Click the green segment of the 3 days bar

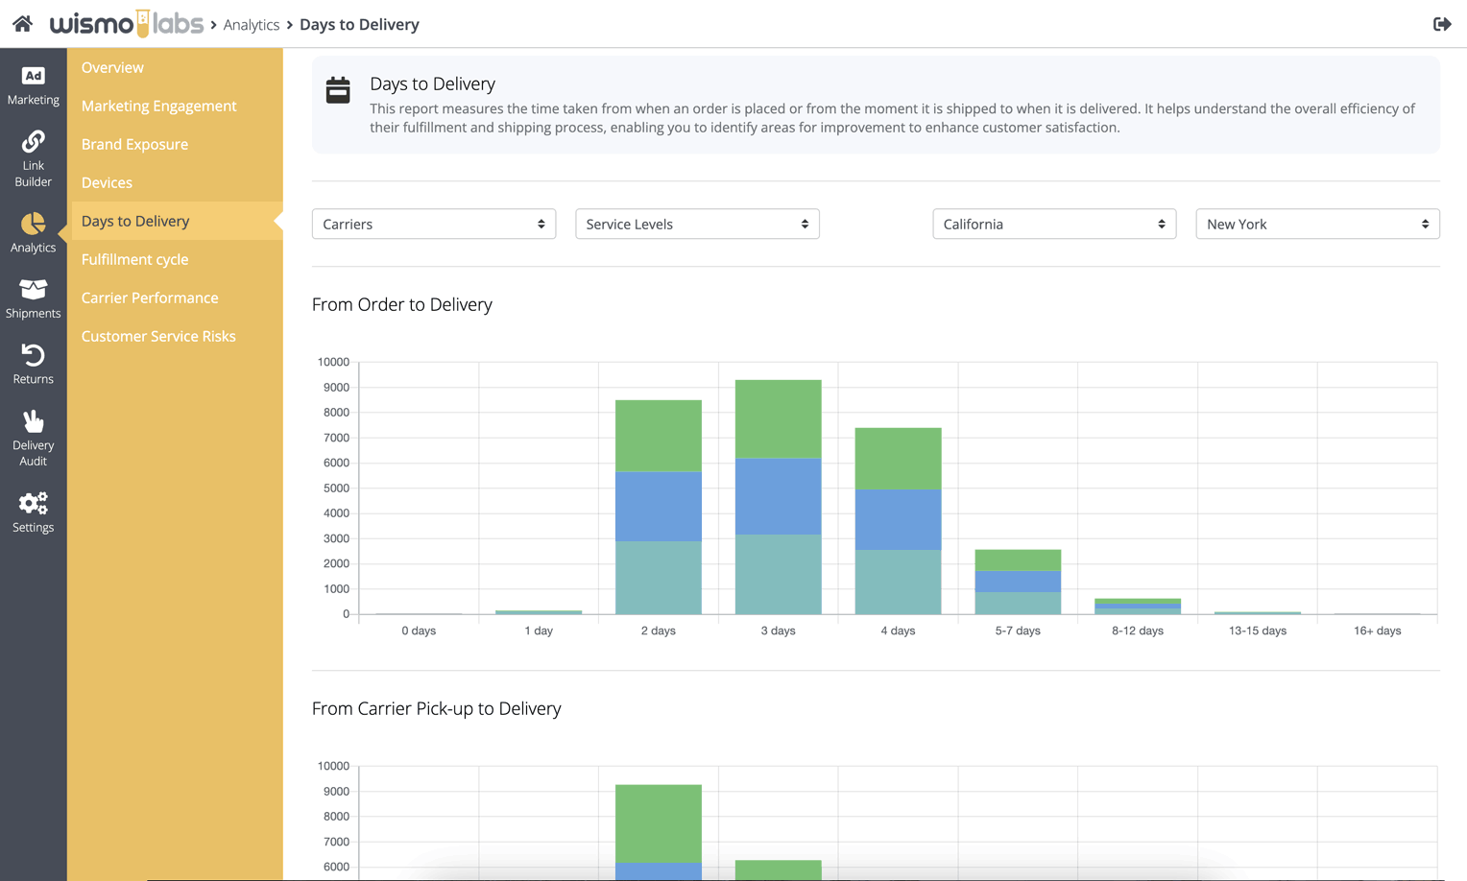[778, 419]
